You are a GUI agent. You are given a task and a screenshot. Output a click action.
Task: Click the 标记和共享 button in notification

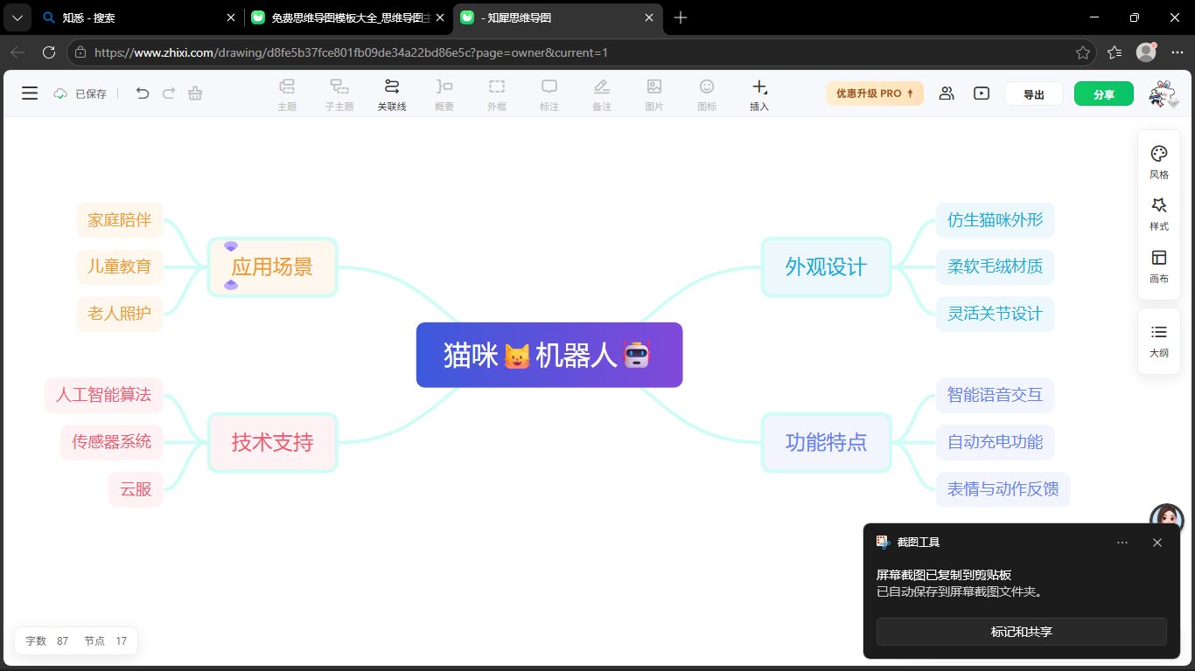pos(1022,632)
